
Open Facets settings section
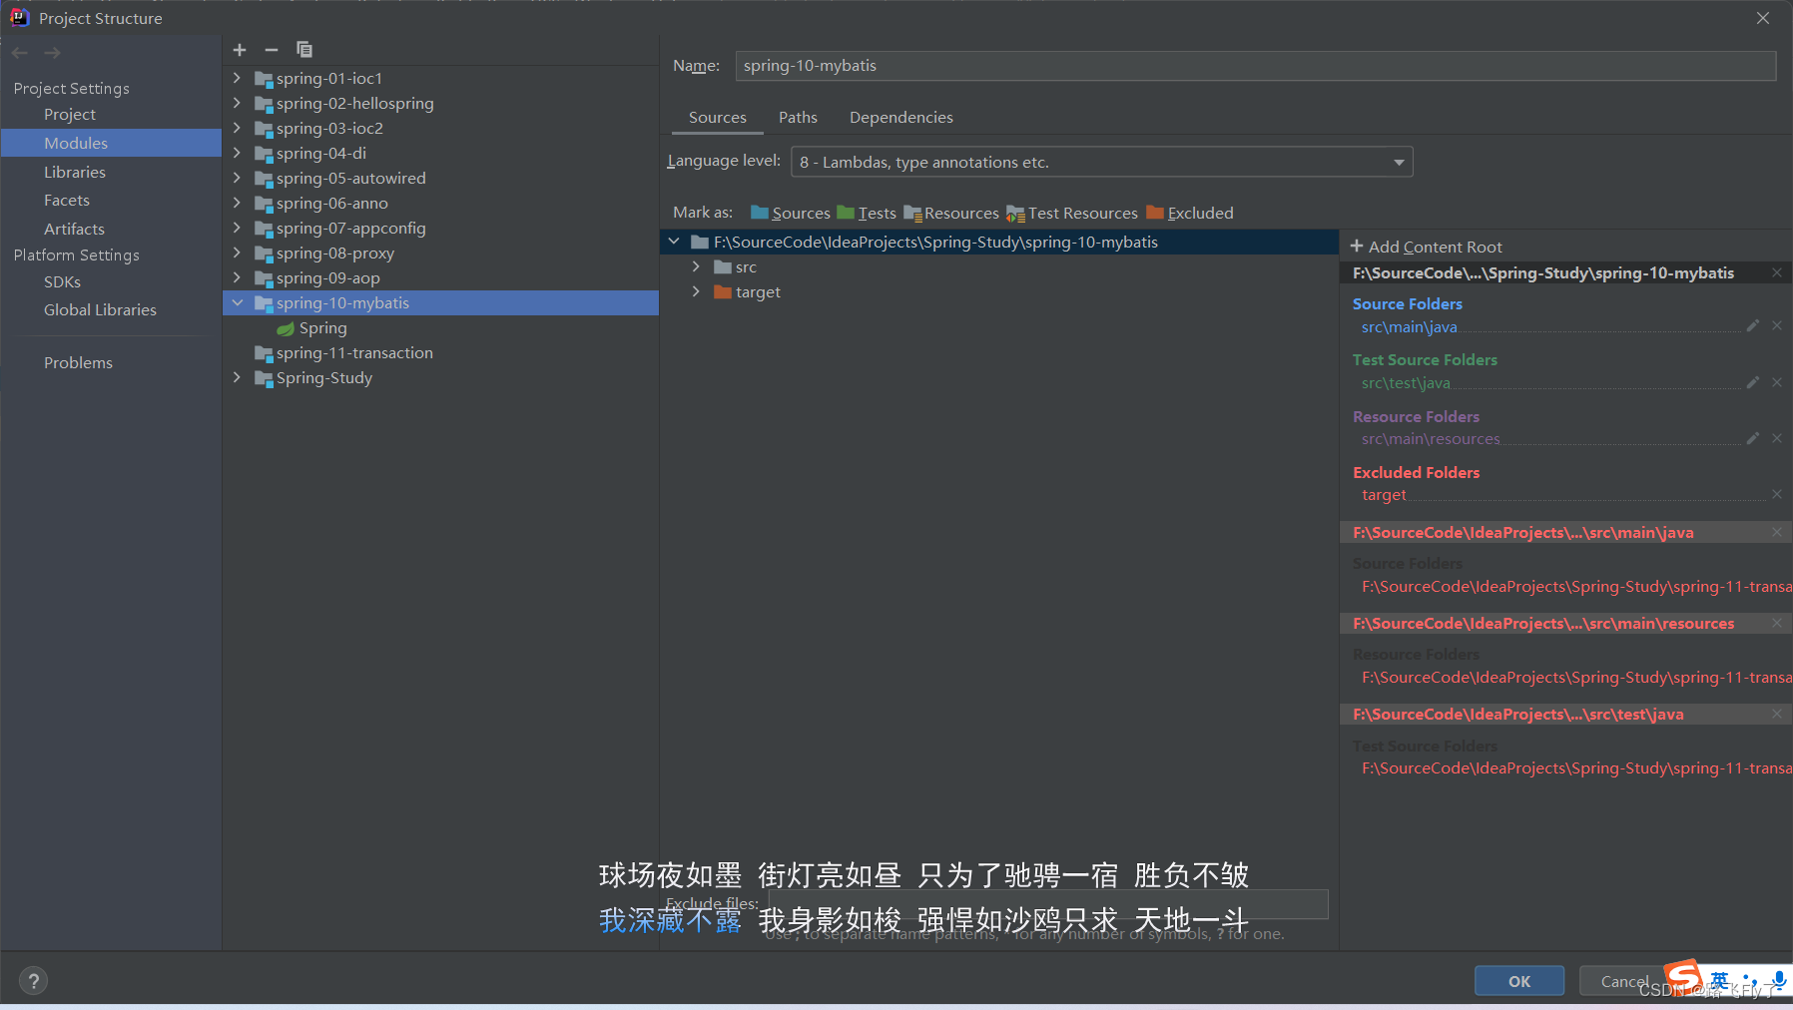pos(67,201)
